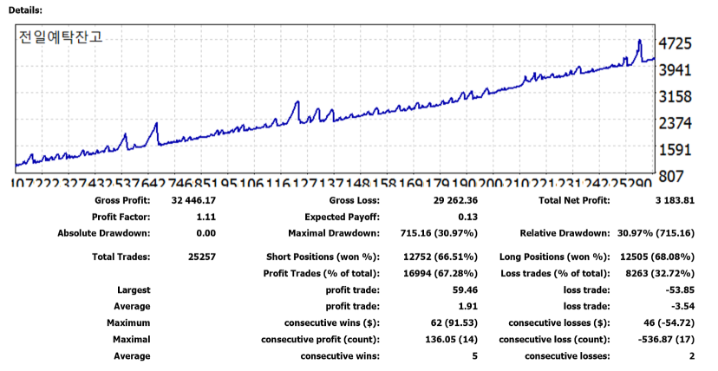The image size is (718, 371).
Task: Select the 807 y-axis value
Action: 676,176
